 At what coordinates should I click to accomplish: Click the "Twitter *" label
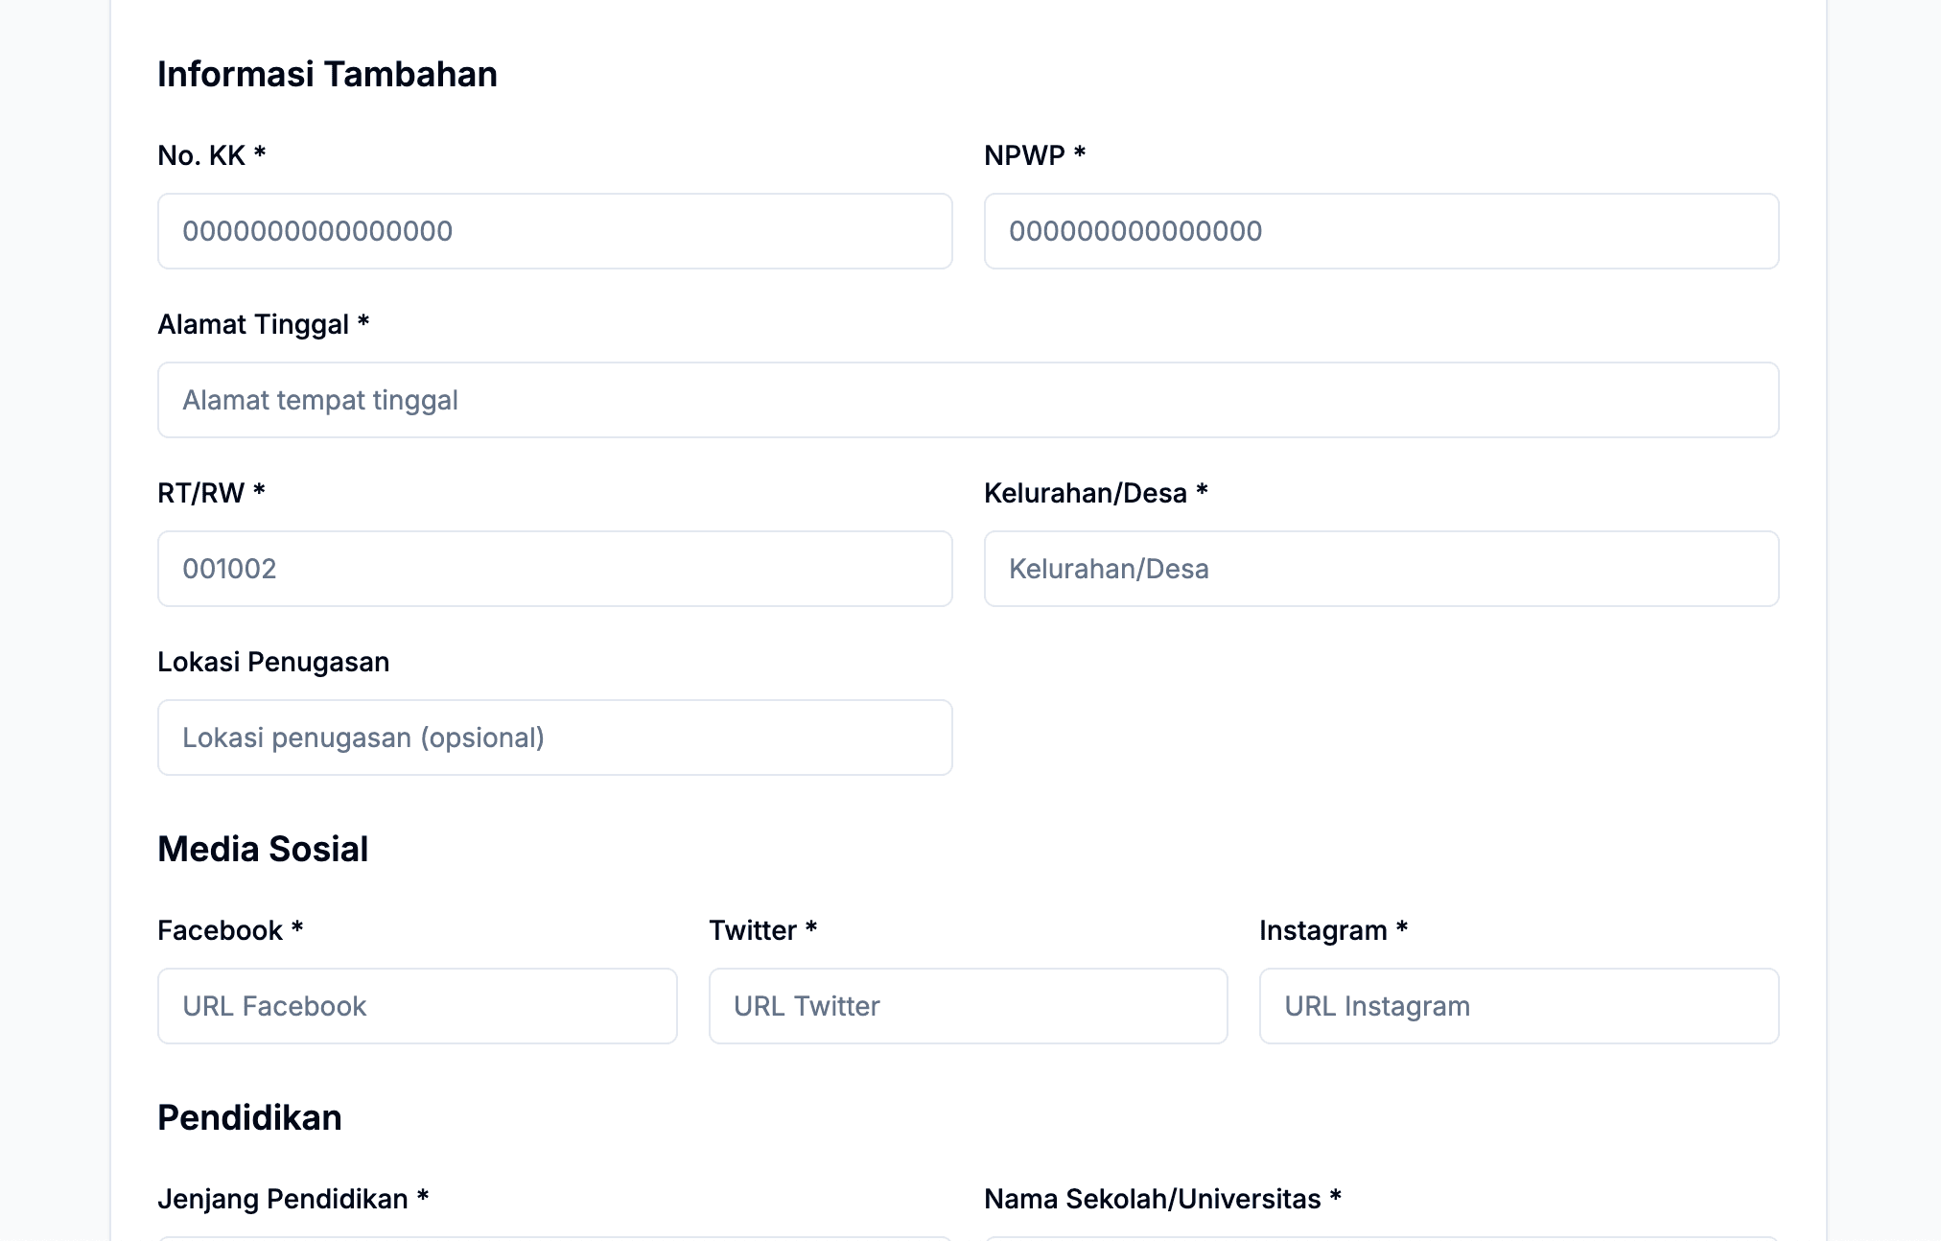pyautogui.click(x=762, y=930)
